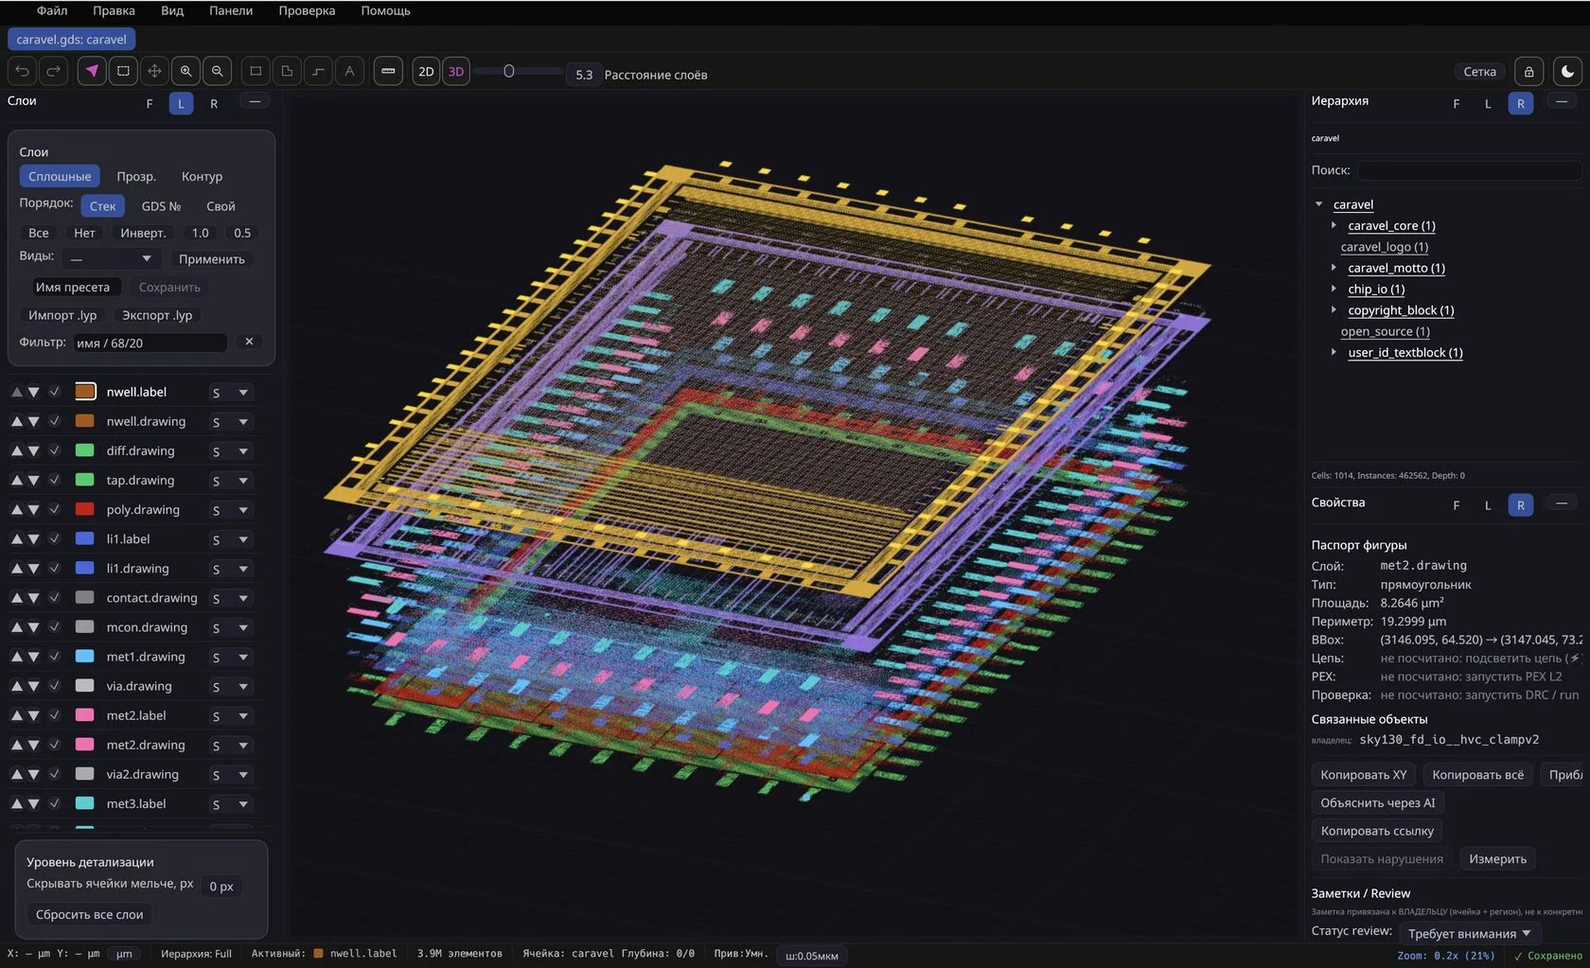This screenshot has width=1590, height=968.
Task: Click the Redo arrow icon
Action: [x=54, y=71]
